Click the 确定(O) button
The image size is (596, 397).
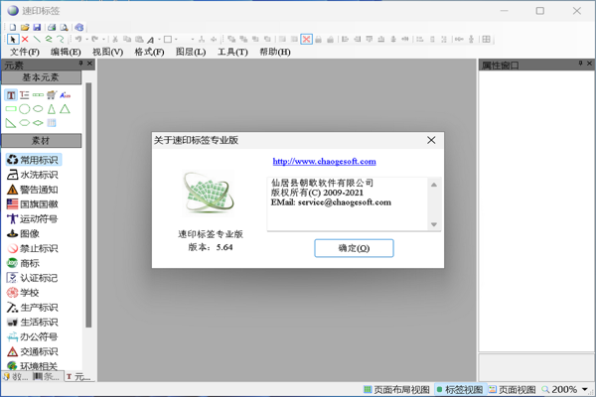coord(354,248)
